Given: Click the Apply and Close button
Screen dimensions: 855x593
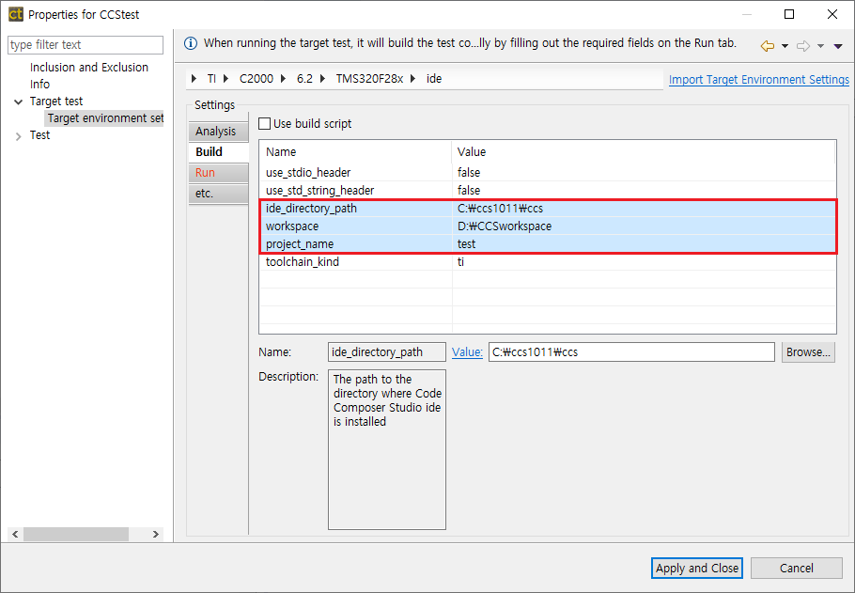Looking at the screenshot, I should (x=696, y=568).
